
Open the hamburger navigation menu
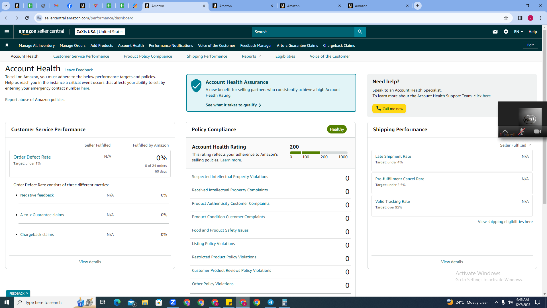[7, 32]
